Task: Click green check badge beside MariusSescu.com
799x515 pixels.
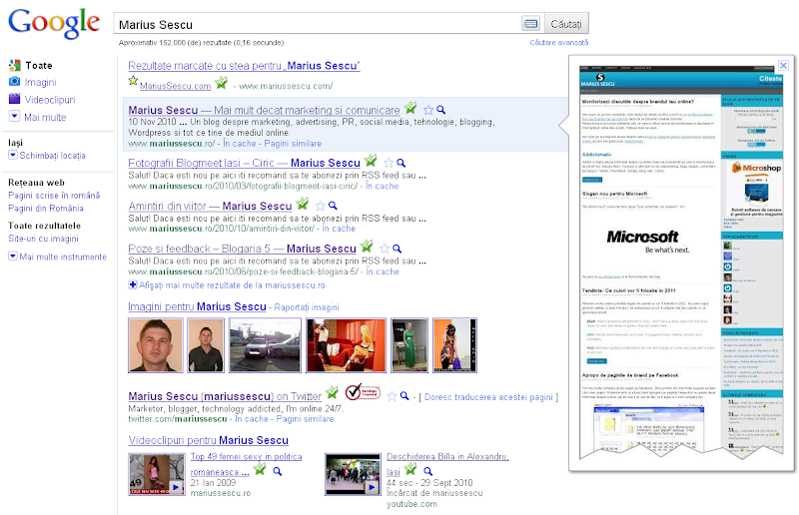Action: (x=221, y=82)
